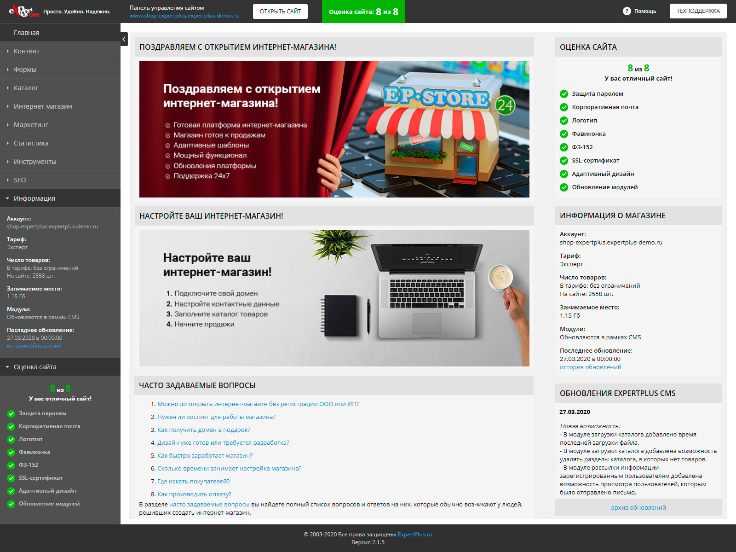Click the ОТКРЫТЬ САЙТ button
The width and height of the screenshot is (736, 552).
280,12
